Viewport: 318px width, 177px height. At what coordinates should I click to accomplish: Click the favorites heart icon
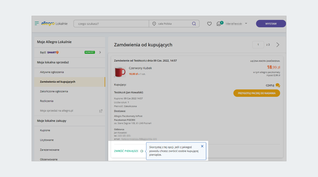[x=209, y=23]
